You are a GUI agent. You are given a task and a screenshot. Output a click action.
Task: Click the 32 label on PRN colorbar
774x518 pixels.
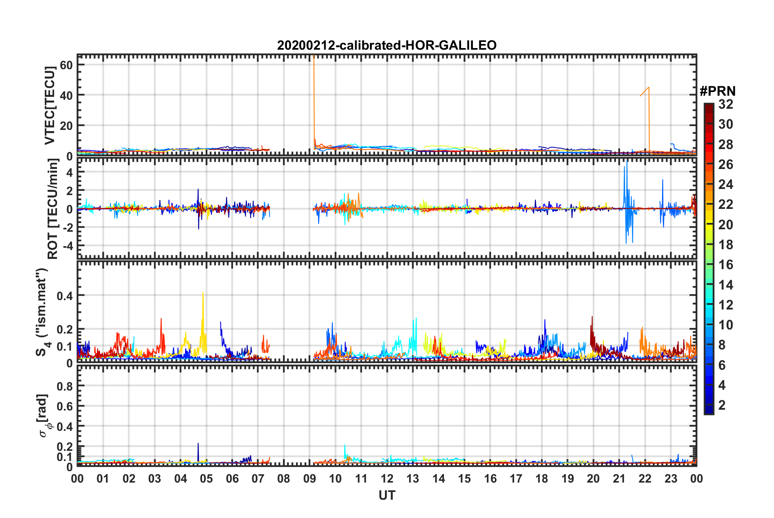tap(726, 104)
